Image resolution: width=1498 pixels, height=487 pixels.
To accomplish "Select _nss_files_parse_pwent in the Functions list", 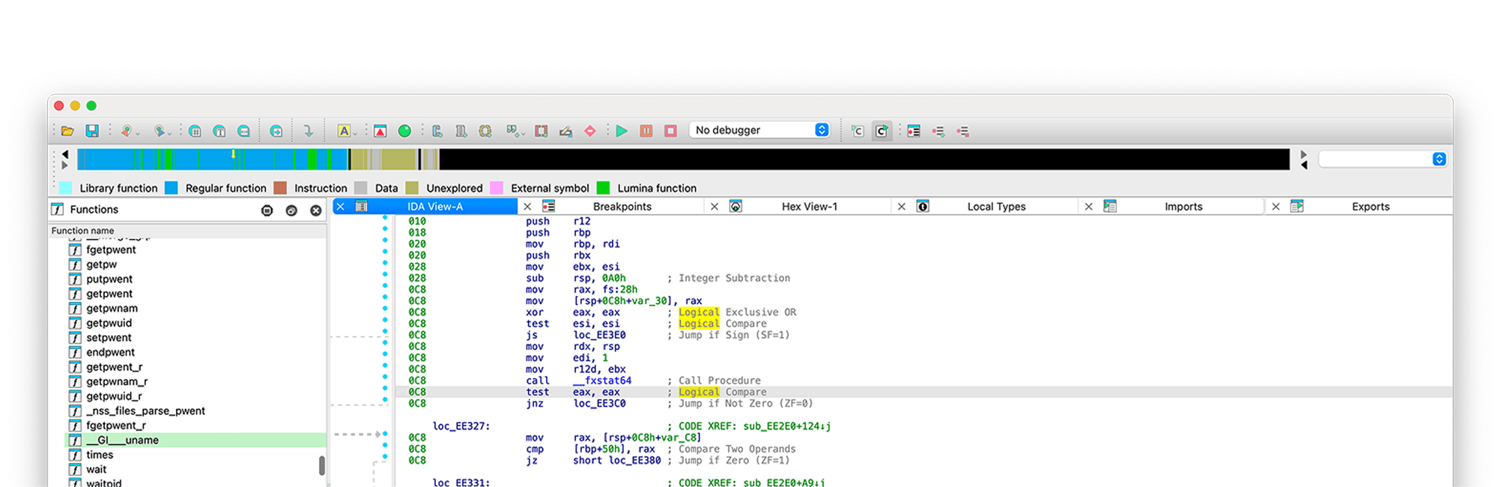I will 145,411.
